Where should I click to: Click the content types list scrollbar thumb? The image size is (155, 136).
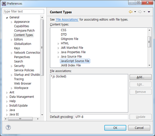[149, 42]
